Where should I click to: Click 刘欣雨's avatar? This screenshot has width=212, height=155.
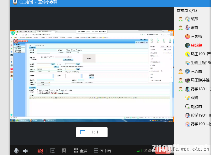(188, 106)
